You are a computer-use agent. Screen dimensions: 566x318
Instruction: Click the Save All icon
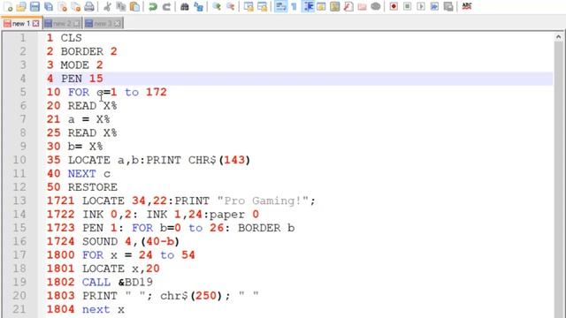click(49, 6)
